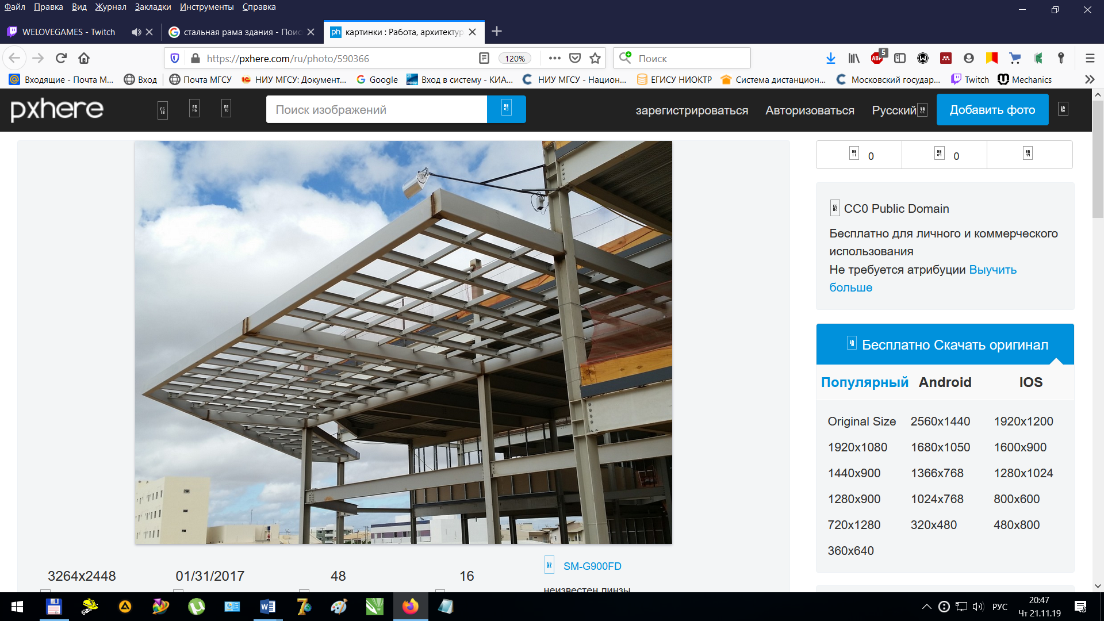Screen dimensions: 1104x621
Task: Open the Закладки menu
Action: 152,7
